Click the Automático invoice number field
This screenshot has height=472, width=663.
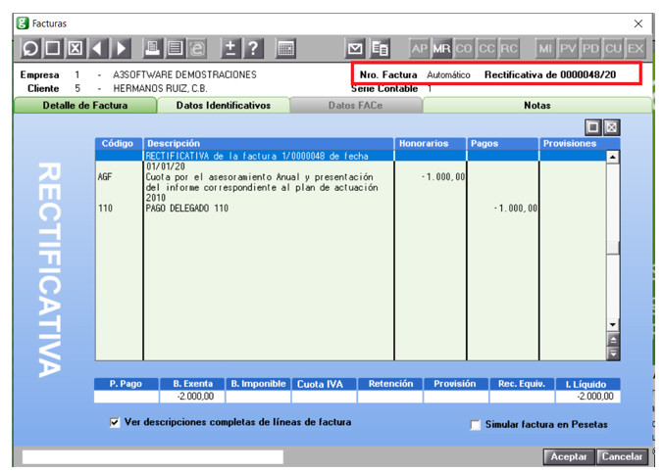(448, 75)
